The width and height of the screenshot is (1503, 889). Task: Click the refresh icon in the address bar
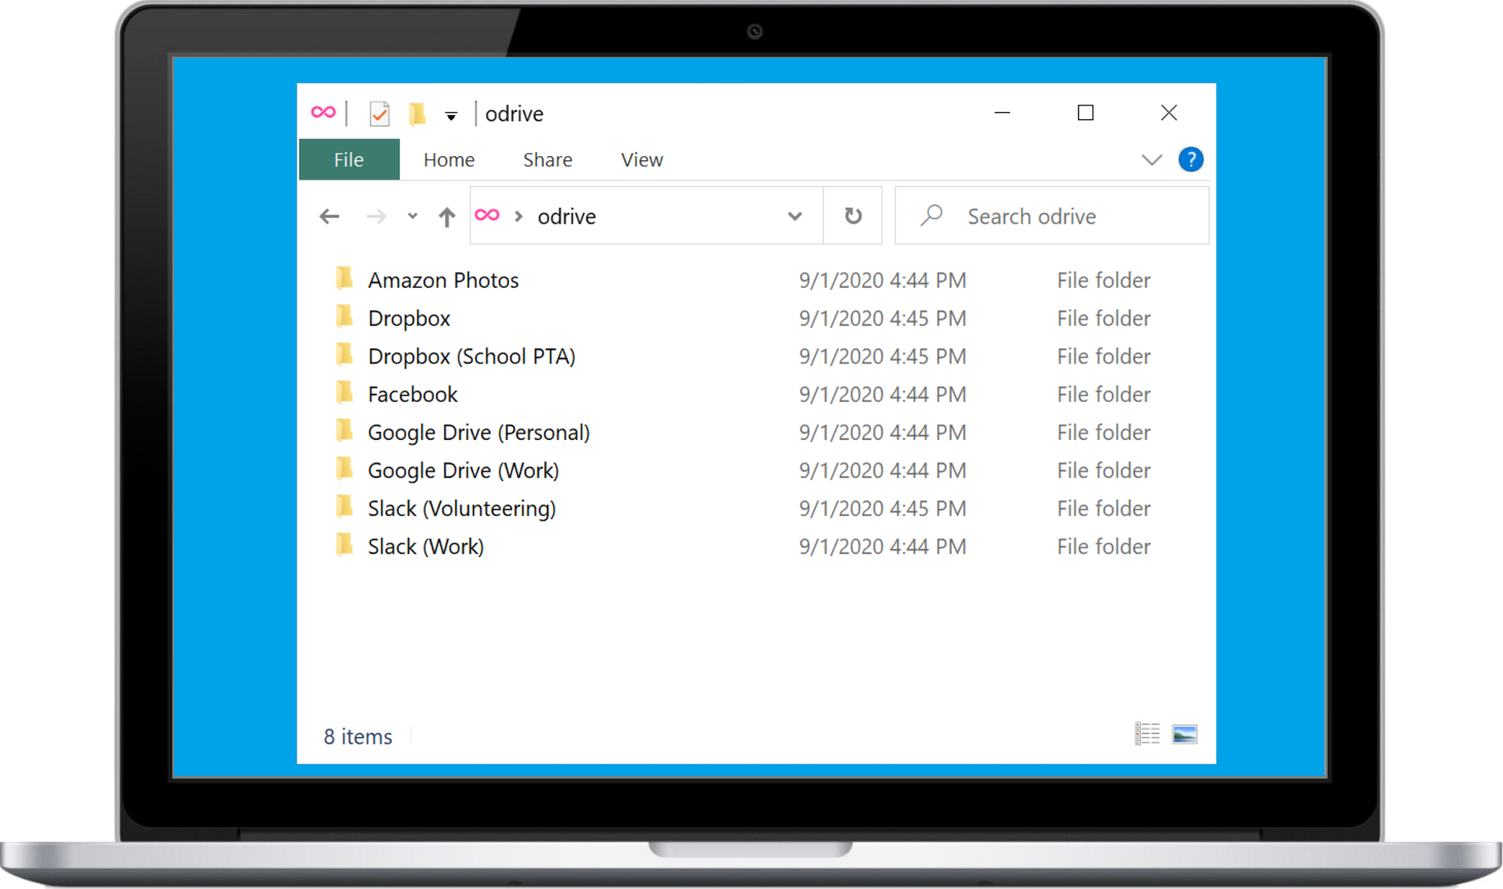[852, 215]
